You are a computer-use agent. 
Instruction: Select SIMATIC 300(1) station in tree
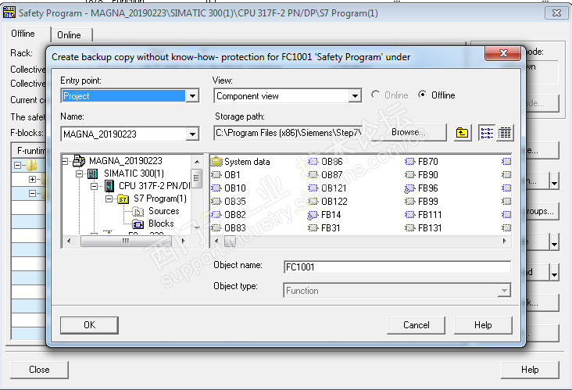coord(126,174)
